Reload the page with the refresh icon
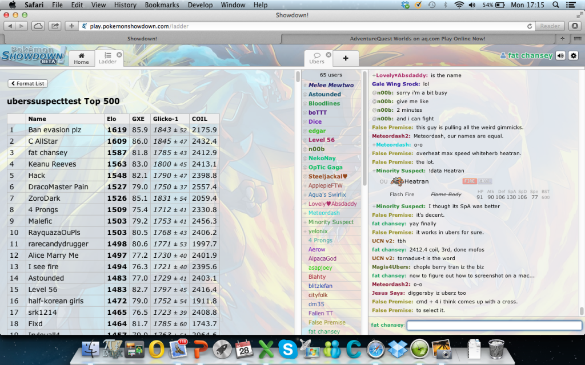This screenshot has width=585, height=365. (530, 26)
